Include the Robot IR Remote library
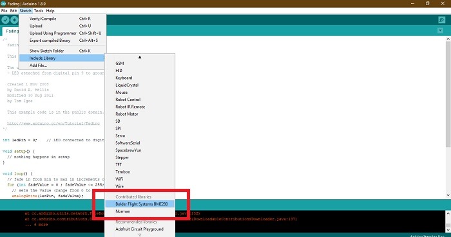Viewport: 451px width, 237px height. click(x=140, y=107)
